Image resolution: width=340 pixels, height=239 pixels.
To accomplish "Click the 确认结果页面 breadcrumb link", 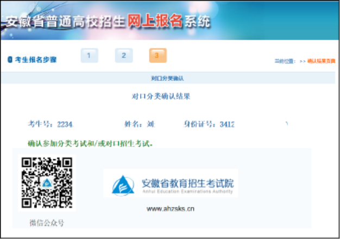I will 321,61.
